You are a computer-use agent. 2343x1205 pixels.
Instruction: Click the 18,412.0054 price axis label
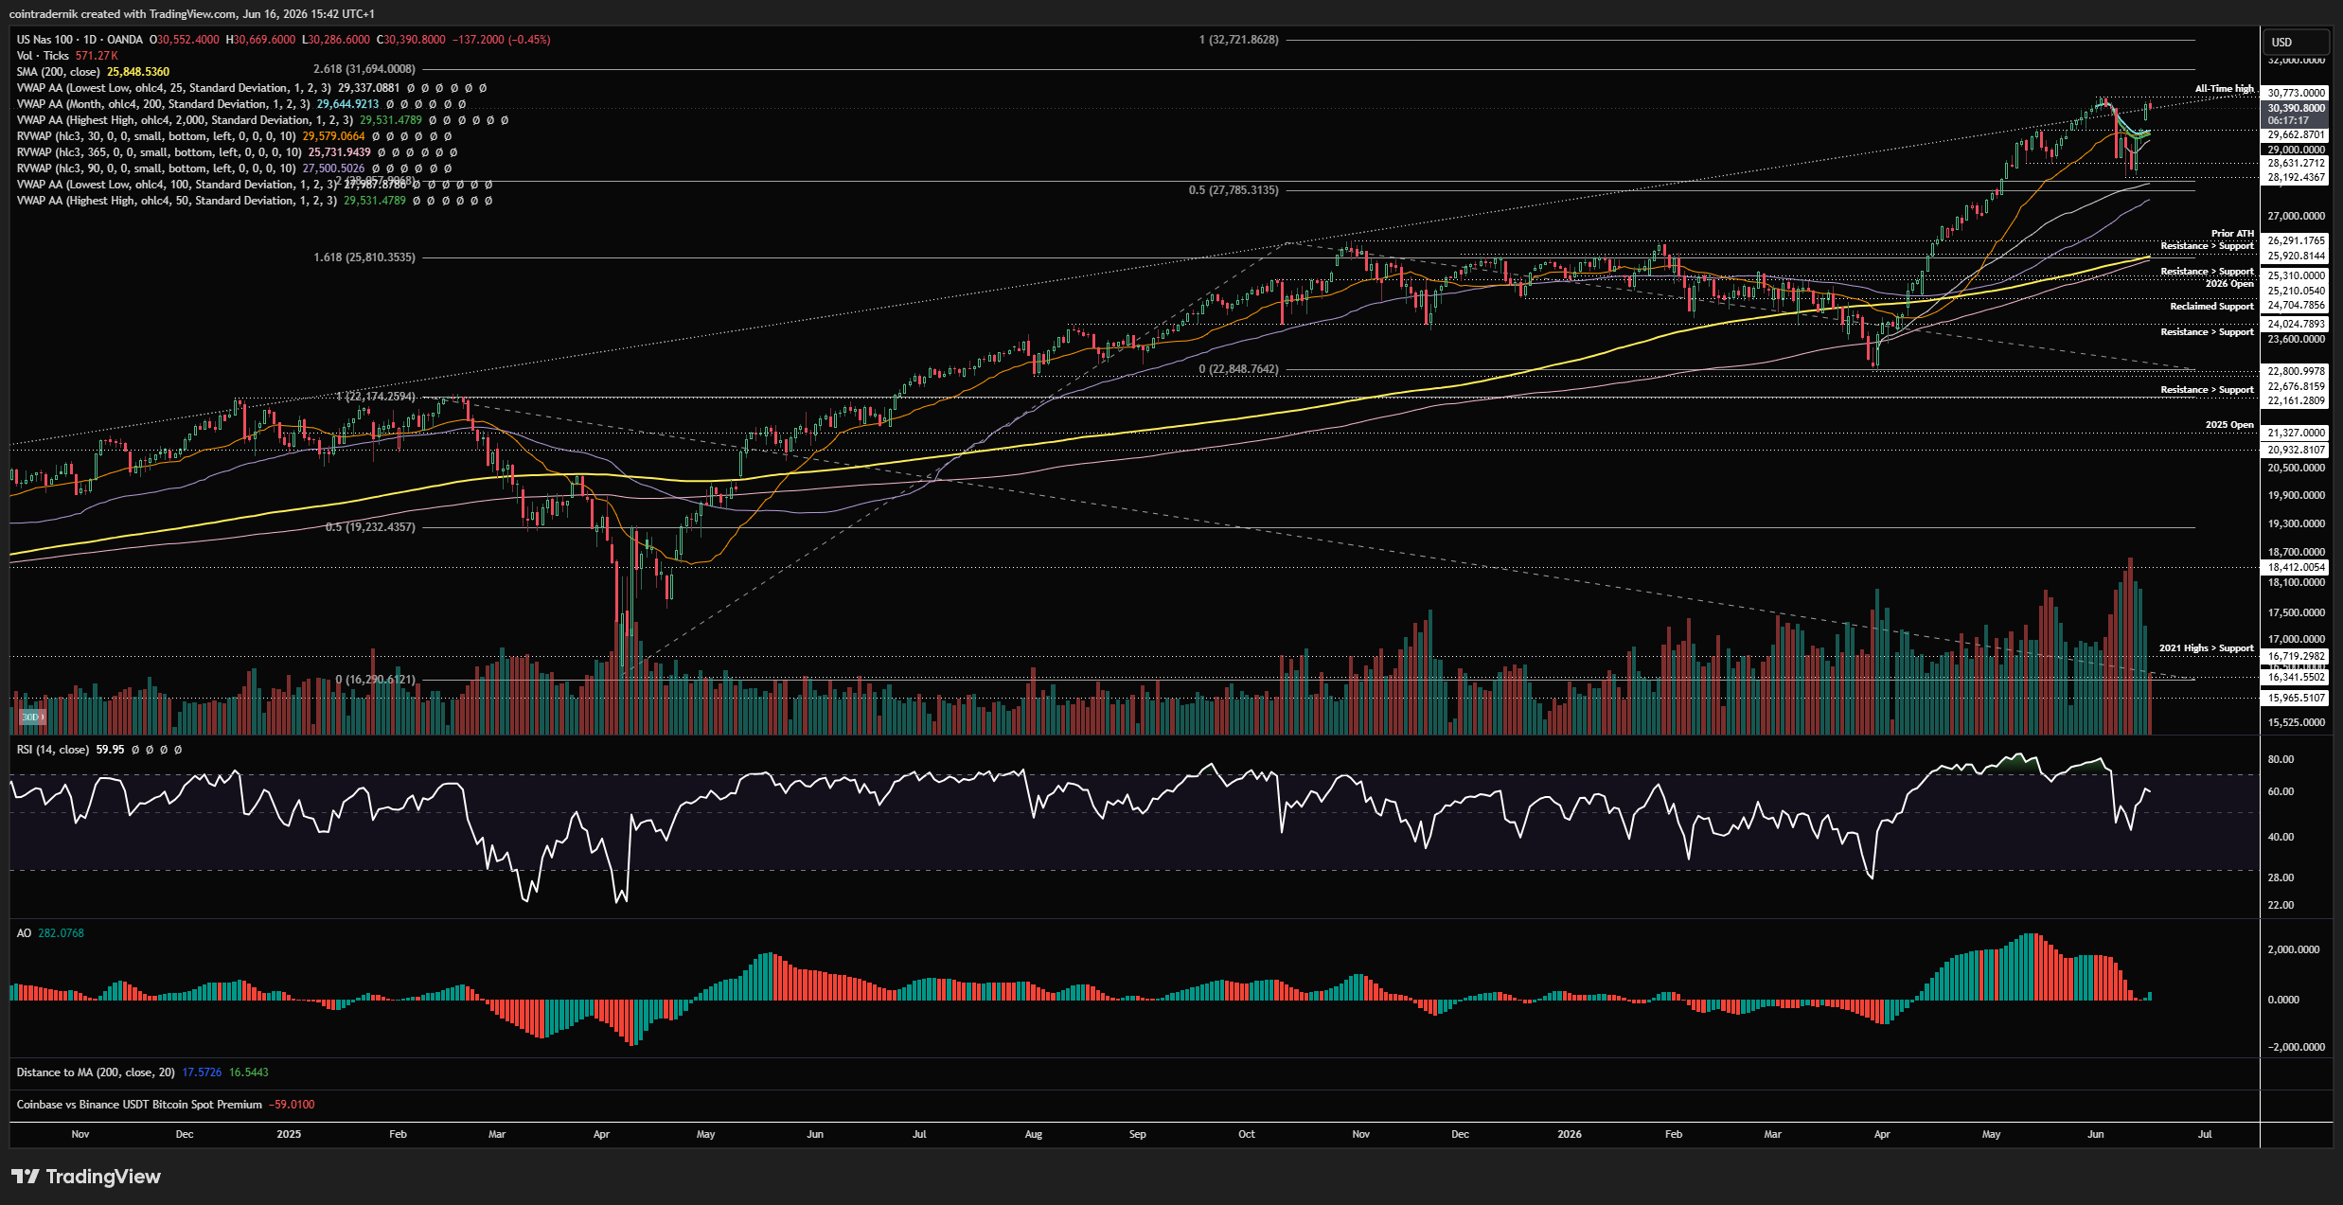(x=2296, y=567)
